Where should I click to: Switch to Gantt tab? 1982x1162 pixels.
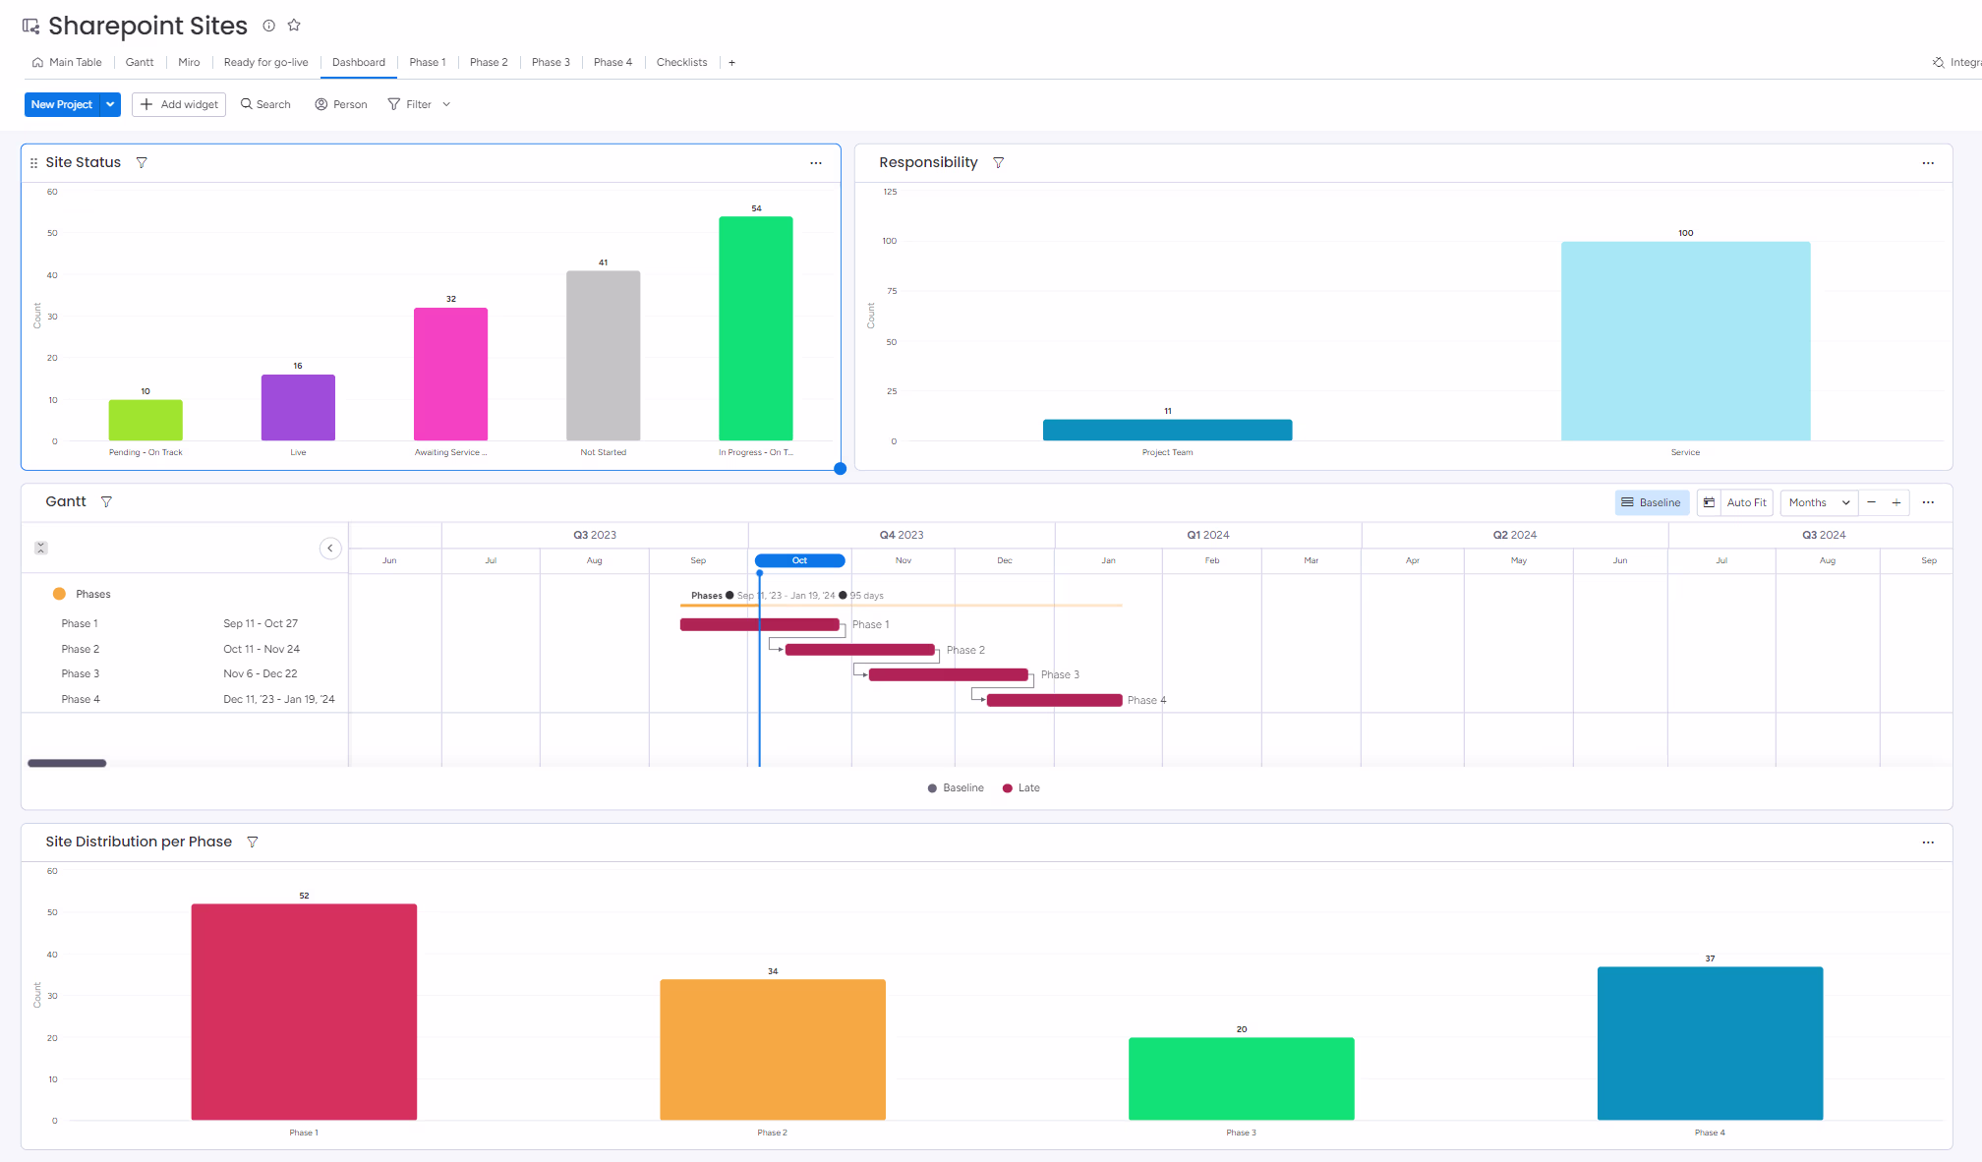140,62
